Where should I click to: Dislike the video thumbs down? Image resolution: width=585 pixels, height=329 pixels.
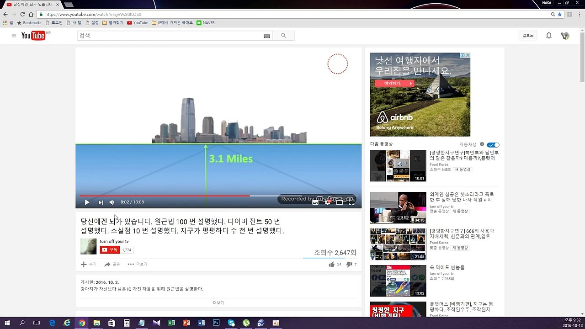[349, 264]
